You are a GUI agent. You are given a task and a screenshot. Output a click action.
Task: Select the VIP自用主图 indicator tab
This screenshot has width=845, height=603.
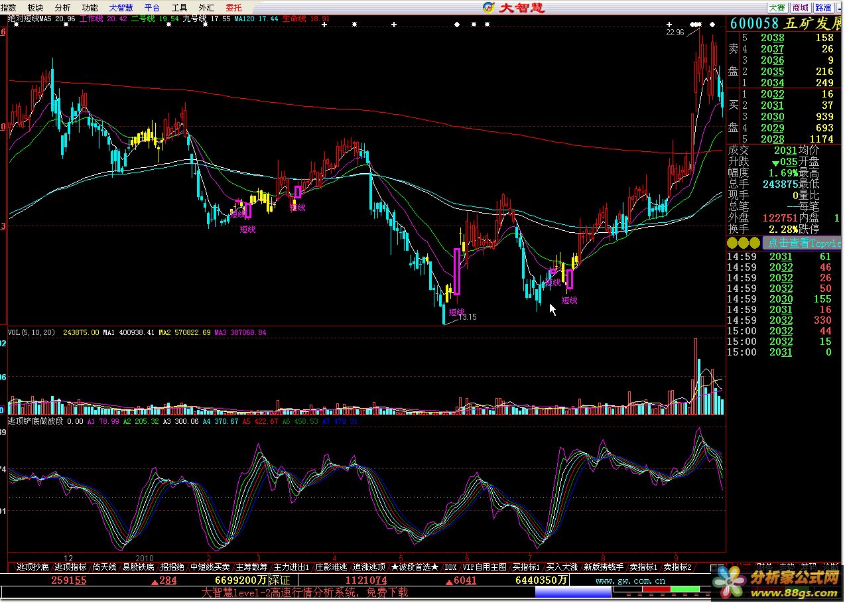coord(485,567)
